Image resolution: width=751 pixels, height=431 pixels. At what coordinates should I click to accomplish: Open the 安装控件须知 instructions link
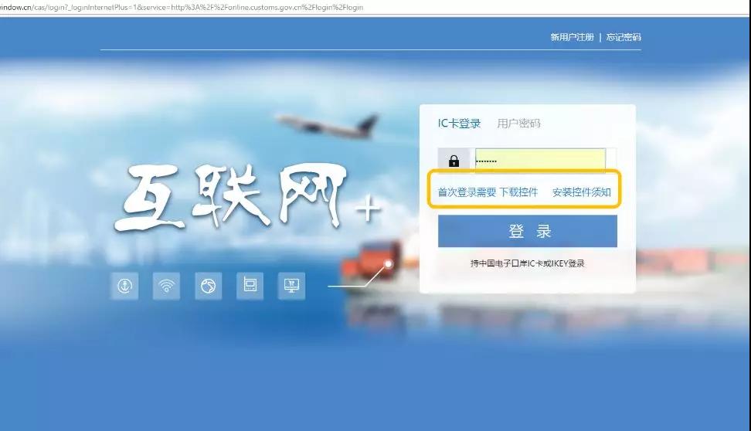coord(581,192)
